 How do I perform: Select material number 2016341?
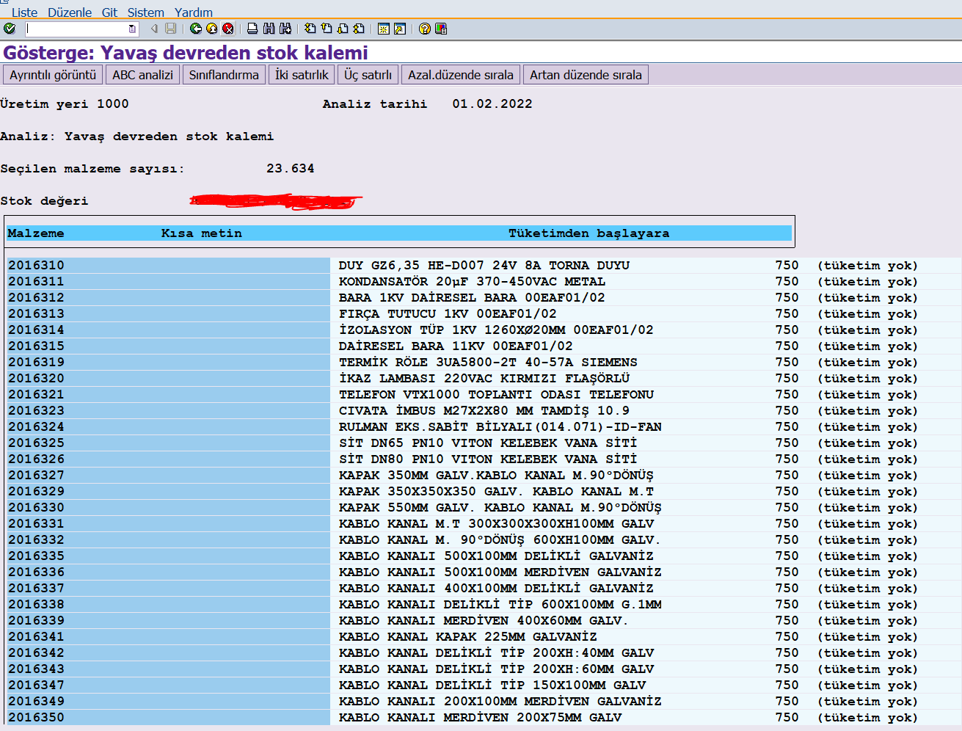pos(36,637)
